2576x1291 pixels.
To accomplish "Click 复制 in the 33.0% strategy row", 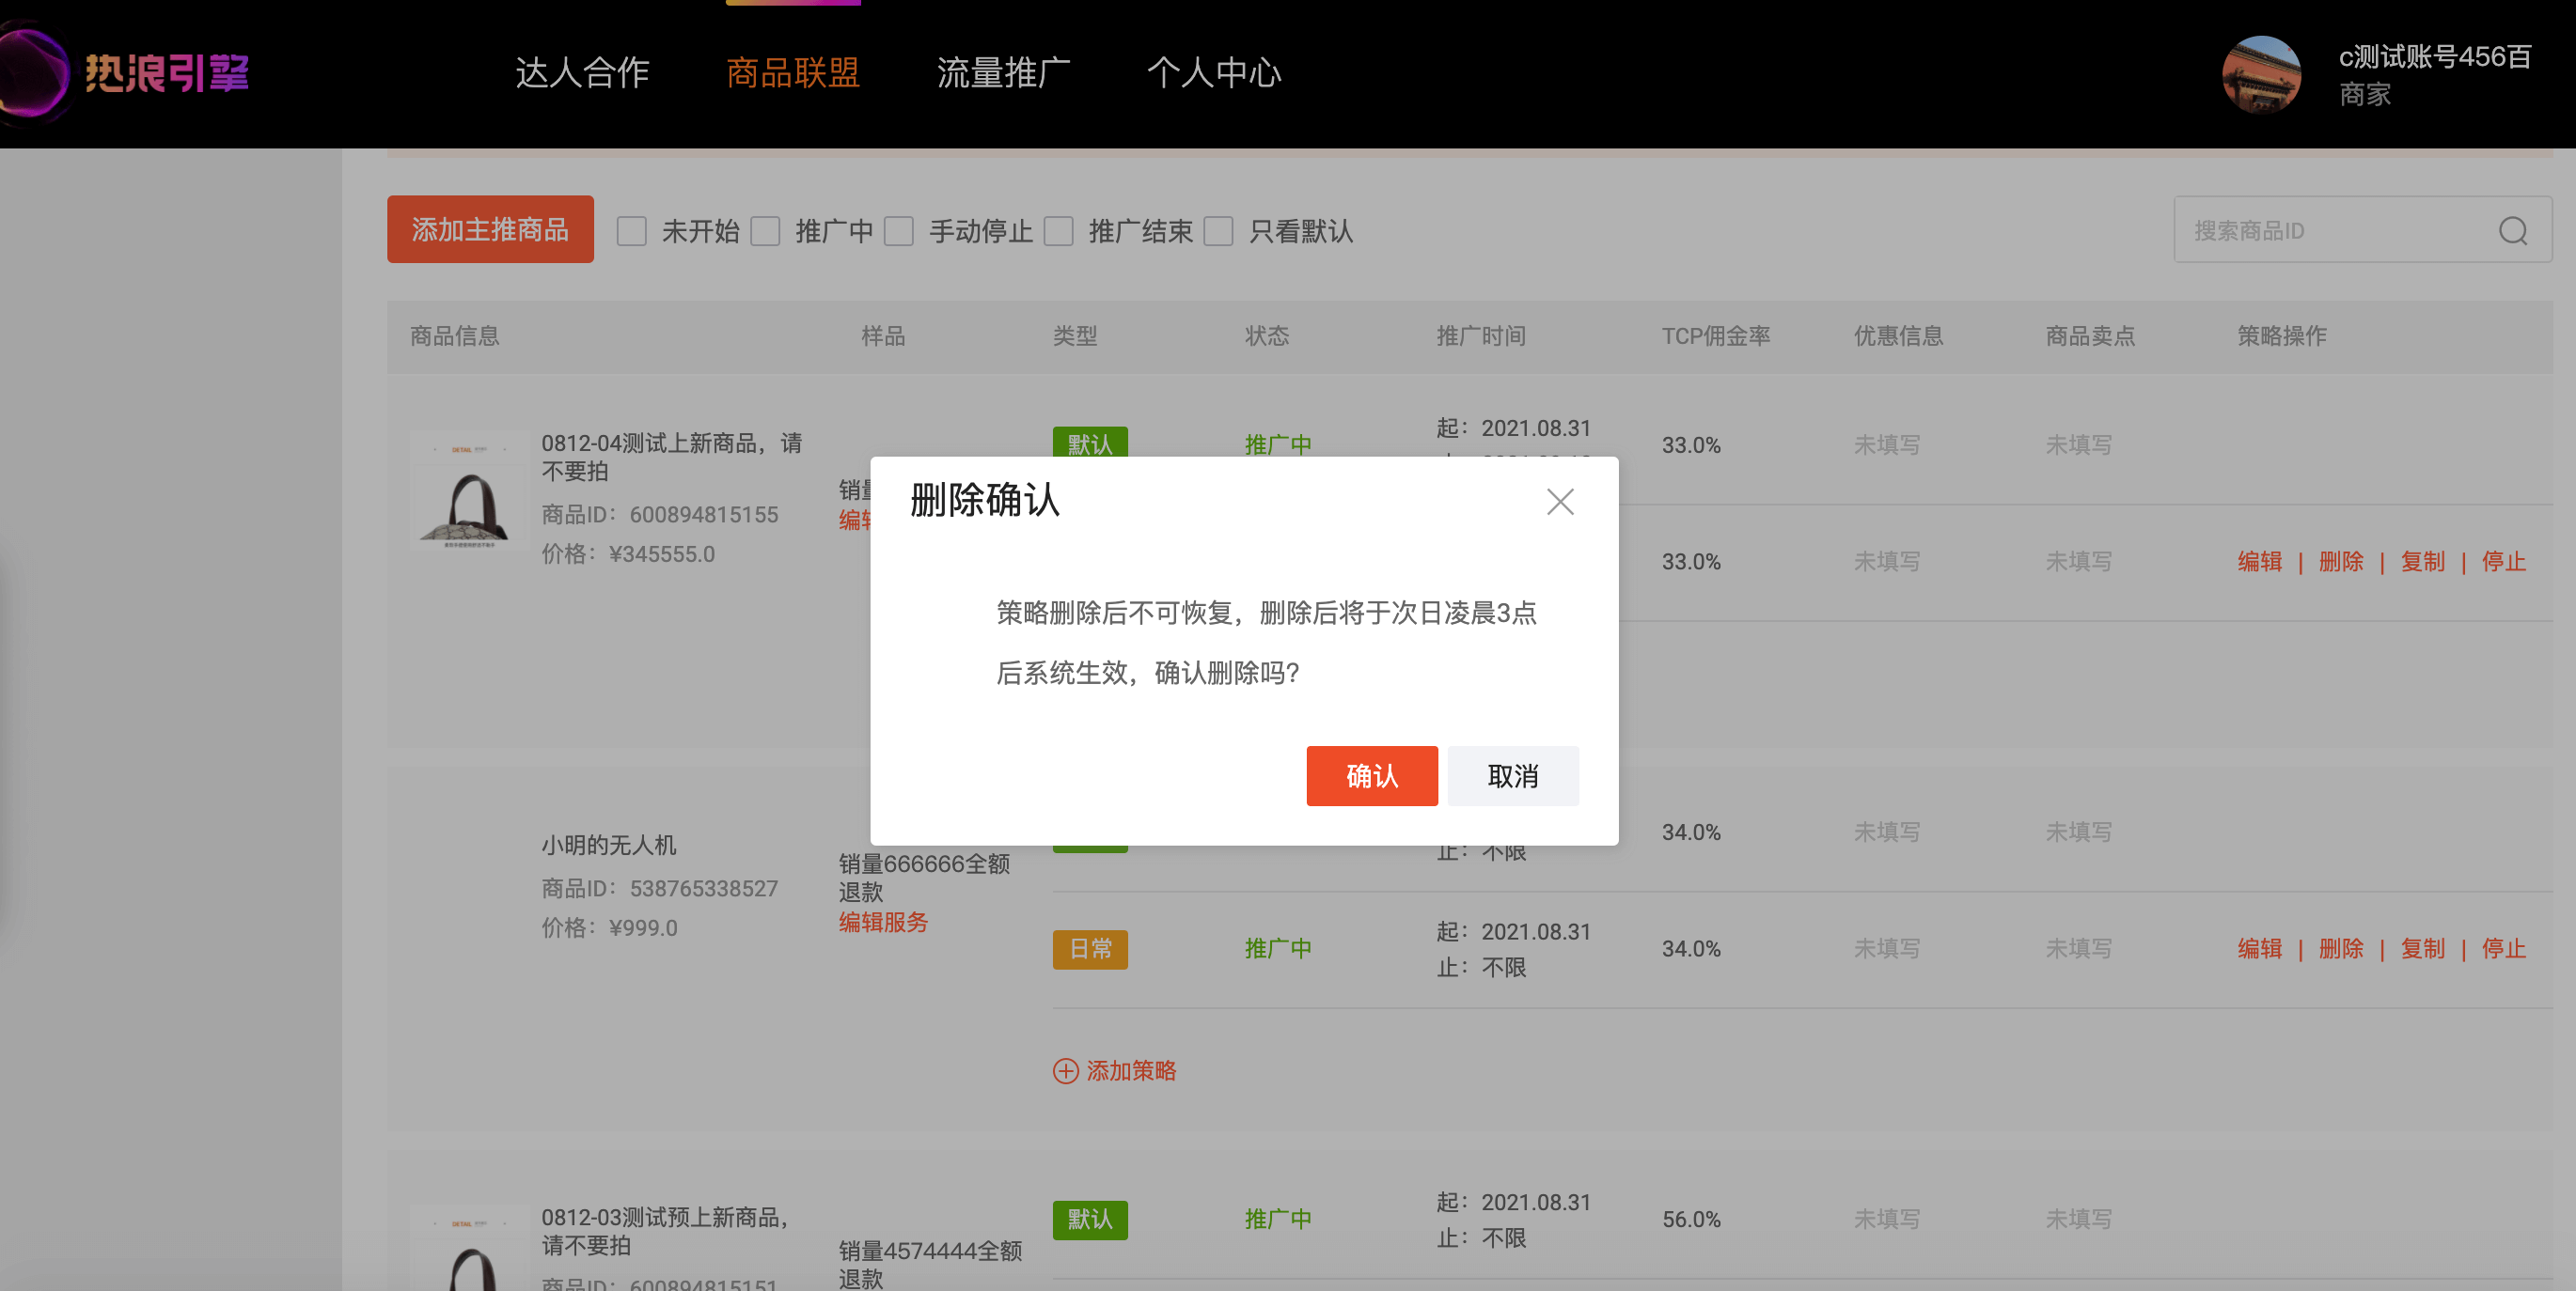I will (x=2422, y=562).
